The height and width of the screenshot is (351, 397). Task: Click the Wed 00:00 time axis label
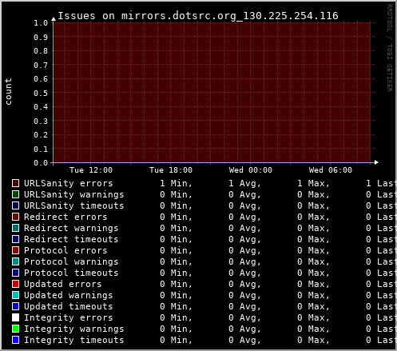(251, 170)
